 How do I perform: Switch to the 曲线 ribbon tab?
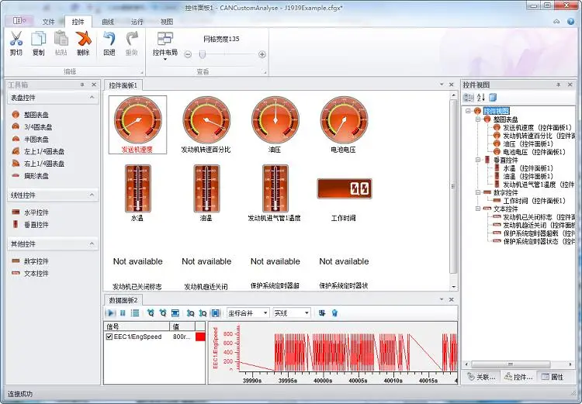click(x=108, y=22)
